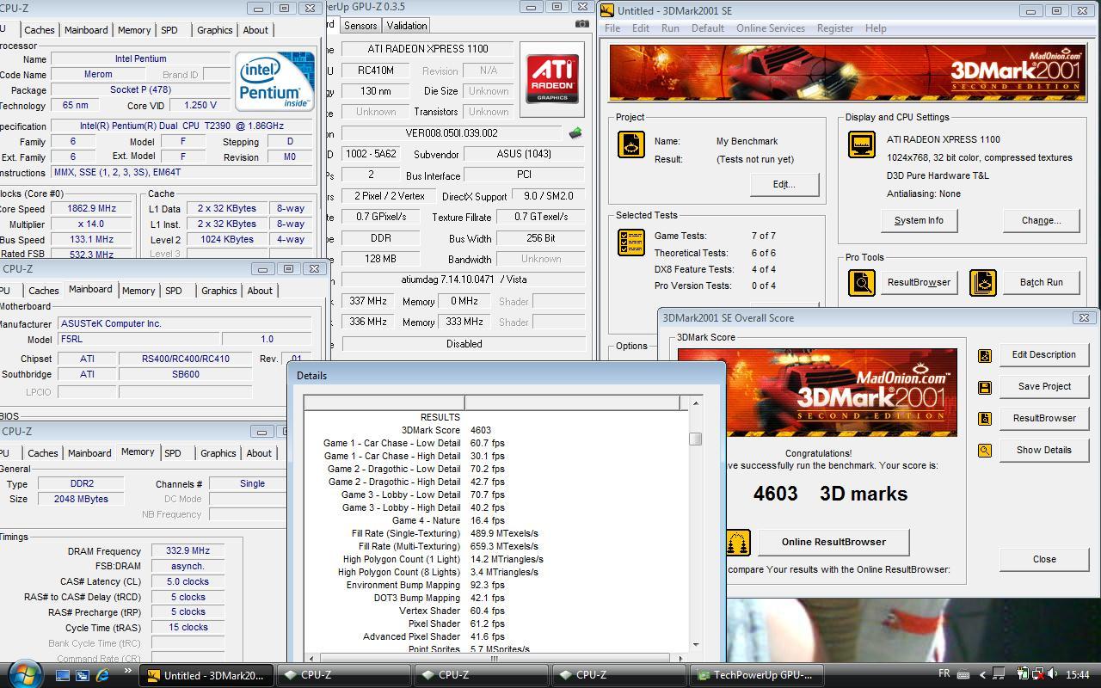This screenshot has width=1101, height=688.
Task: Click the GPU-Z screenshot camera icon
Action: (x=582, y=25)
